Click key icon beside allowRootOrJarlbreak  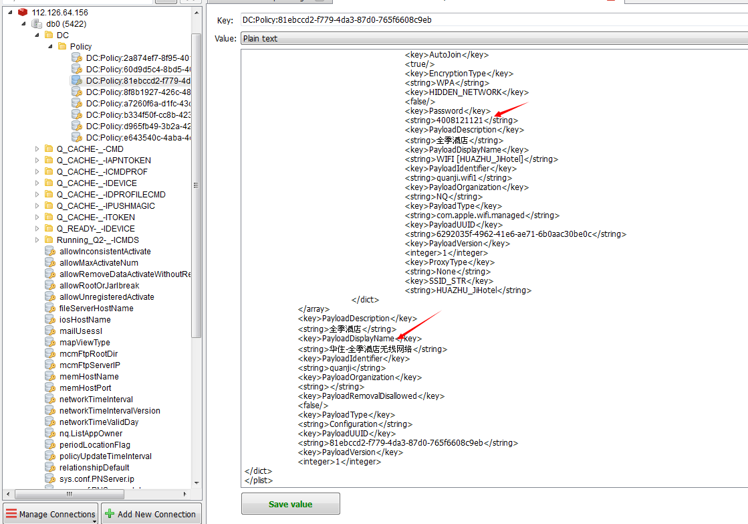50,285
